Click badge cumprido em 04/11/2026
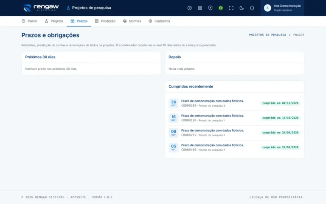326x204 pixels. pyautogui.click(x=280, y=103)
